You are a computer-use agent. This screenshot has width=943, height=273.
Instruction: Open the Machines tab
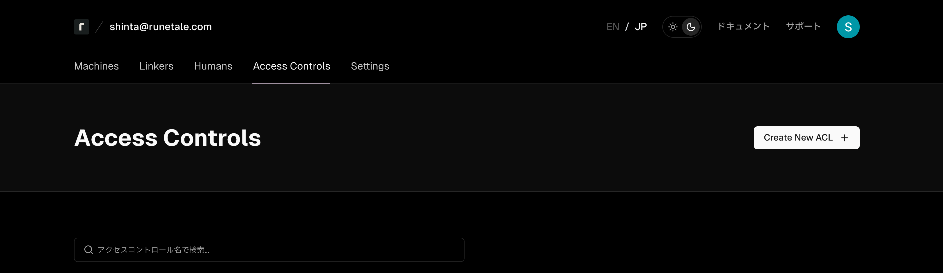pyautogui.click(x=96, y=66)
